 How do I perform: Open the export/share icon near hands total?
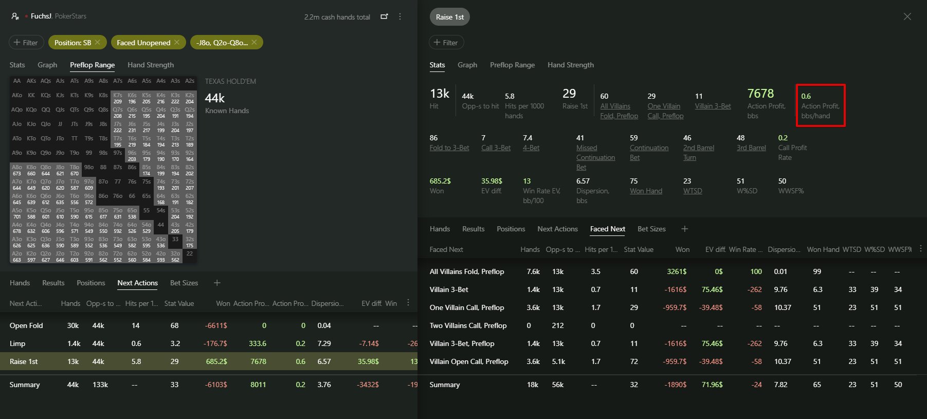pyautogui.click(x=384, y=16)
